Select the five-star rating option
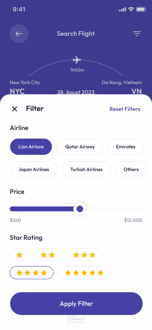This screenshot has width=152, height=330. coord(84,273)
